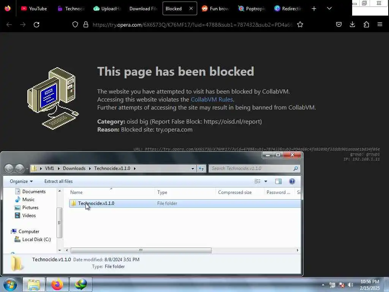Click the Firefox logo in the tab bar
The width and height of the screenshot is (389, 292).
pyautogui.click(x=8, y=8)
